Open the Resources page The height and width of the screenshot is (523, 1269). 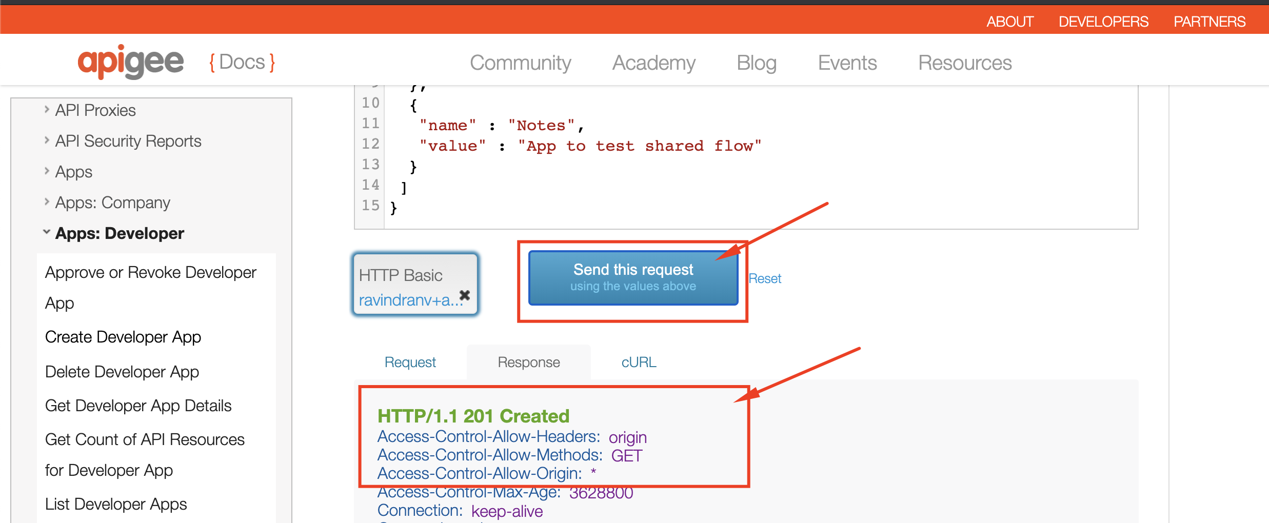[965, 63]
